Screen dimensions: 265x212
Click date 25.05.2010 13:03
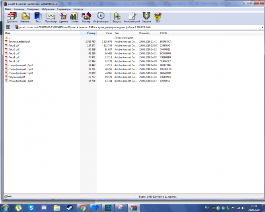click(148, 45)
